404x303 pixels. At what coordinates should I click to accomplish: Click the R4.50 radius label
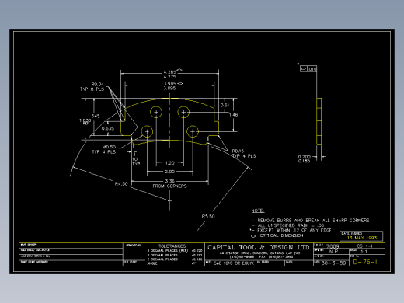tap(121, 183)
